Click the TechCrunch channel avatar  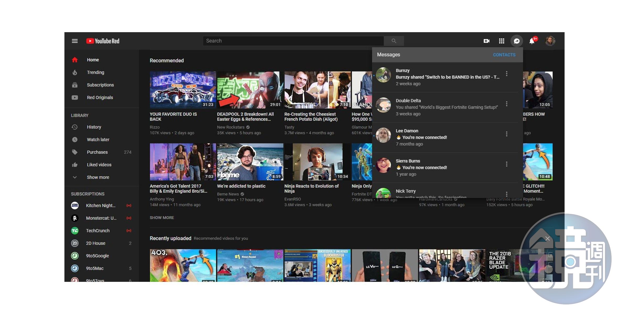point(75,231)
